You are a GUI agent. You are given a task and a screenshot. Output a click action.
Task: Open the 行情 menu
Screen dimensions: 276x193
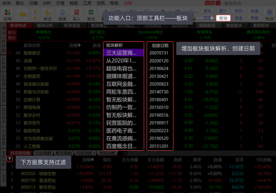click(x=33, y=3)
